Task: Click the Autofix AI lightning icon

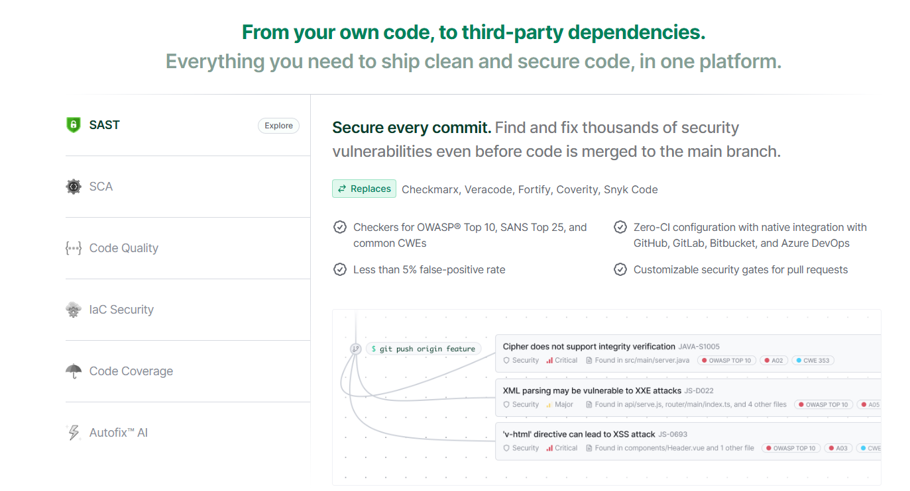Action: point(74,433)
